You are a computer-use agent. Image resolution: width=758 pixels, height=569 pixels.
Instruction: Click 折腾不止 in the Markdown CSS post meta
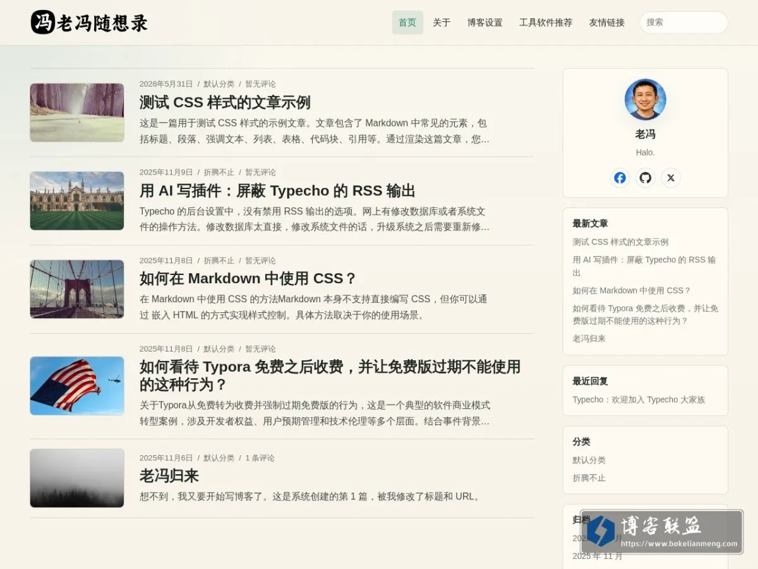tap(219, 260)
